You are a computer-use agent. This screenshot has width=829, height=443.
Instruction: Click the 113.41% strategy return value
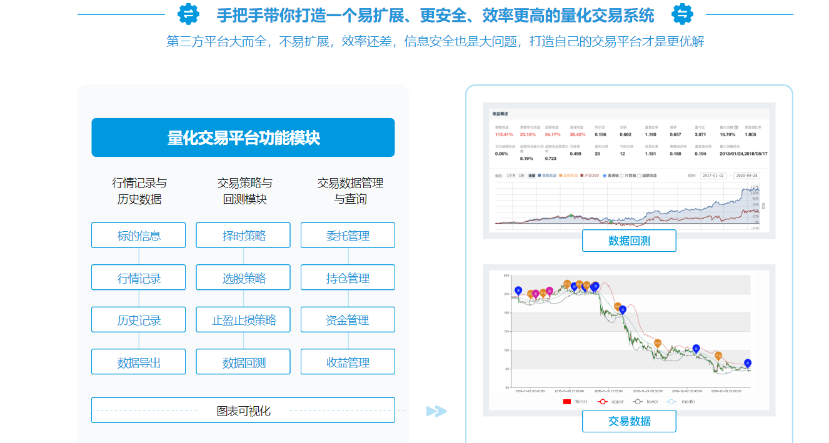(x=504, y=134)
